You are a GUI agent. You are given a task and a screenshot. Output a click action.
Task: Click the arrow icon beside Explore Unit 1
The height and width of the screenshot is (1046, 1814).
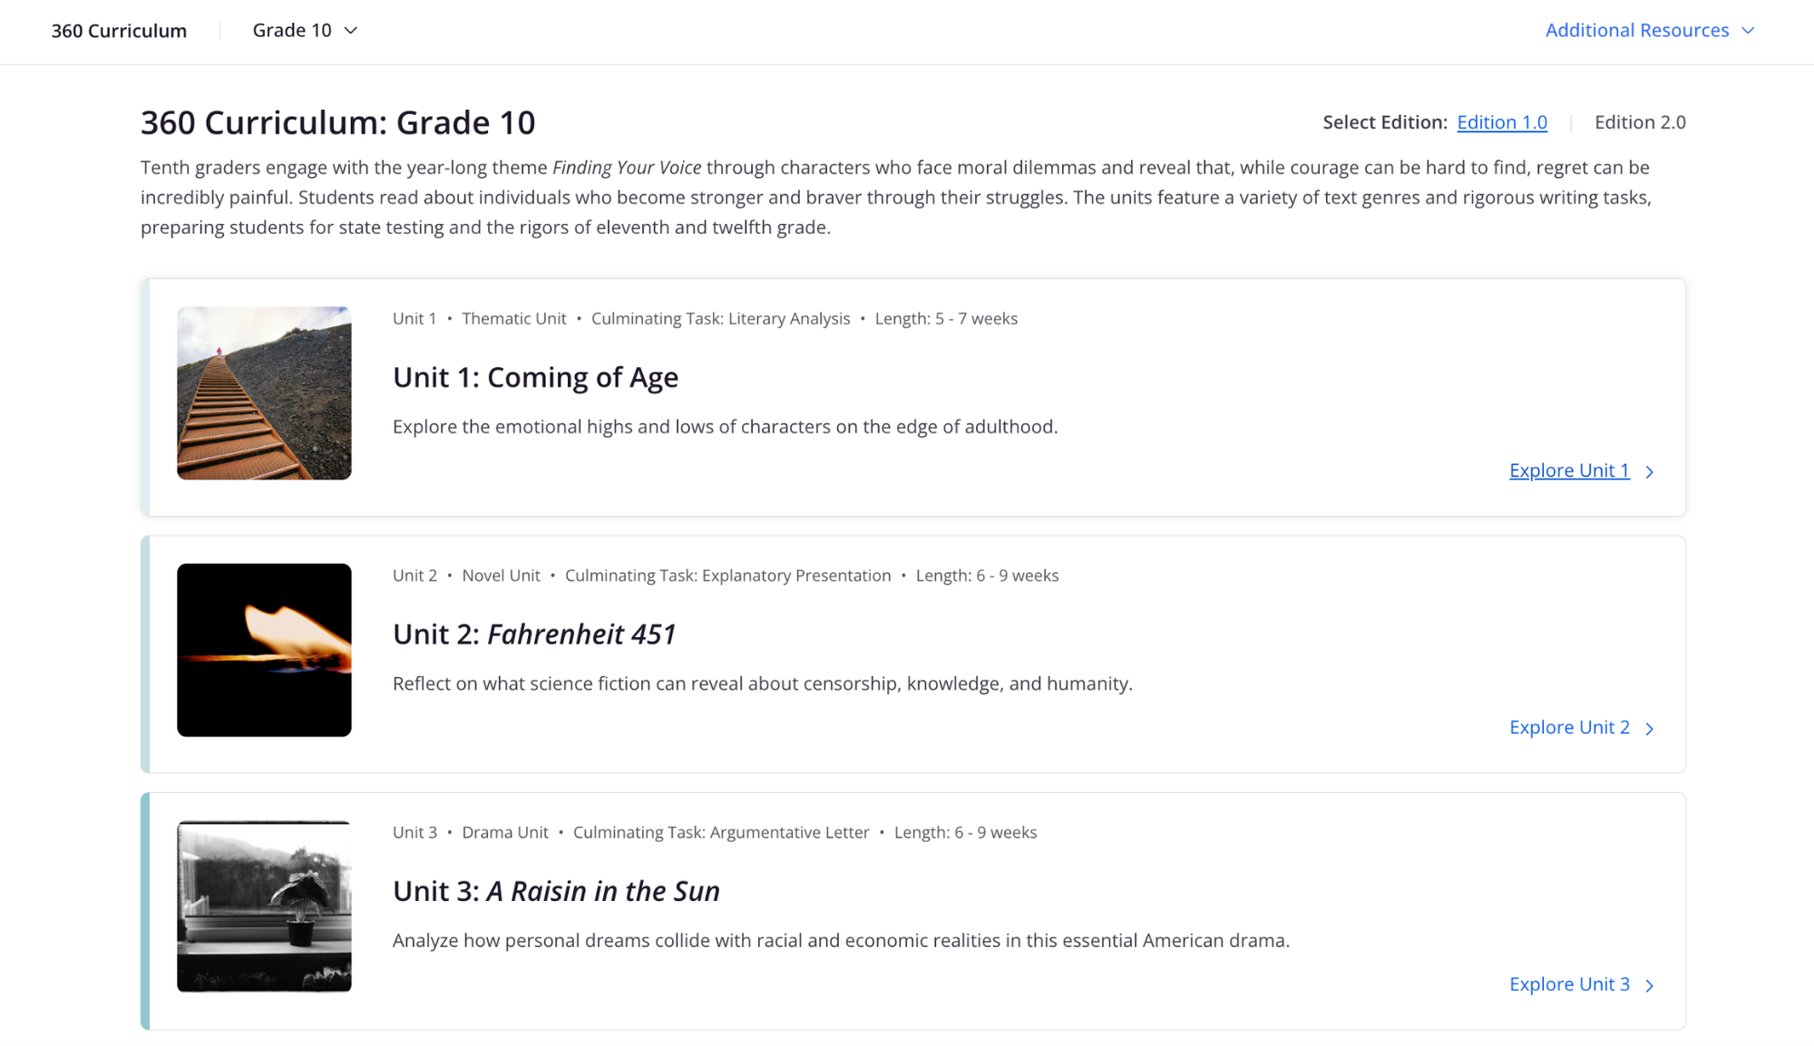1651,471
